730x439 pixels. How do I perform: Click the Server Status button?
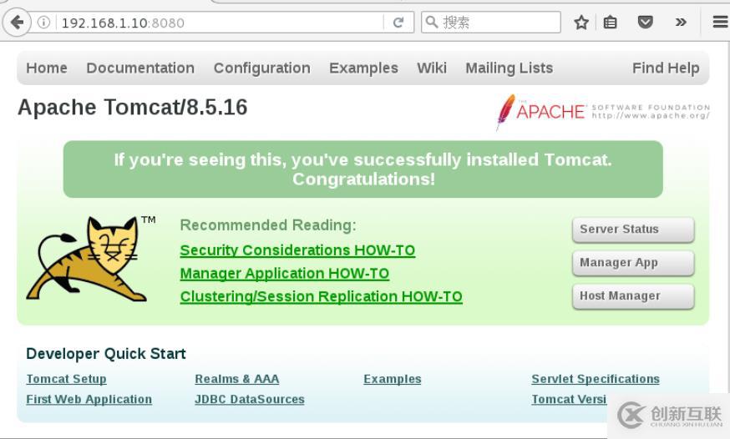(x=633, y=230)
